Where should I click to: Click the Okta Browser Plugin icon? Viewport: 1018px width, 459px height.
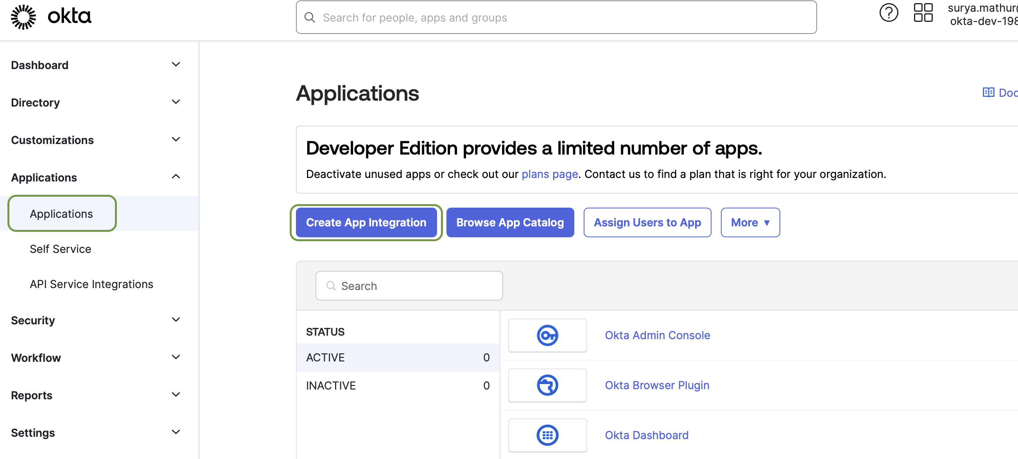click(x=547, y=385)
